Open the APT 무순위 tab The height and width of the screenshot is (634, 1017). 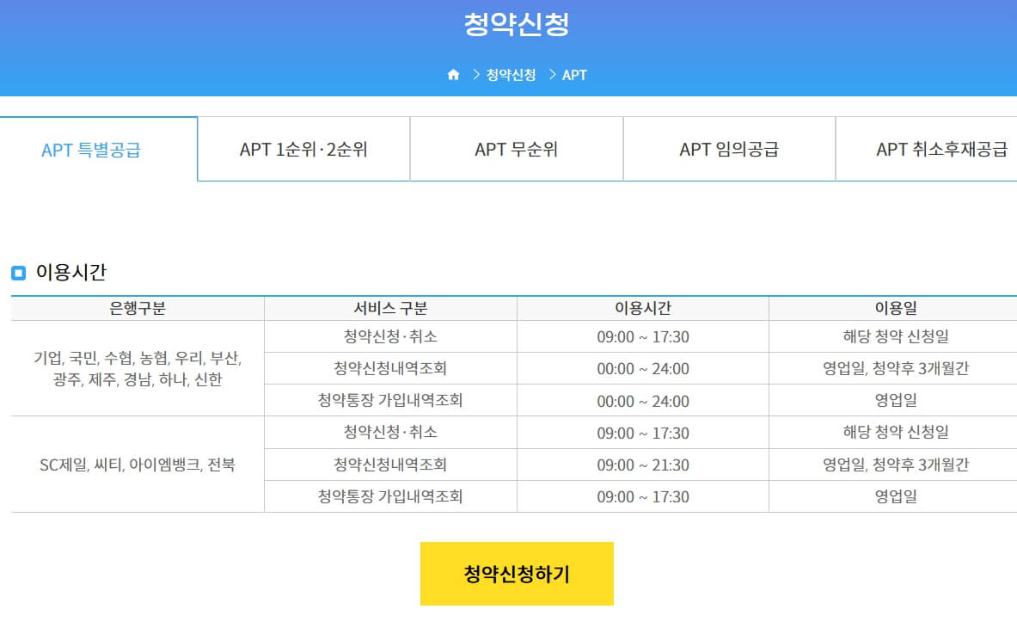point(516,149)
